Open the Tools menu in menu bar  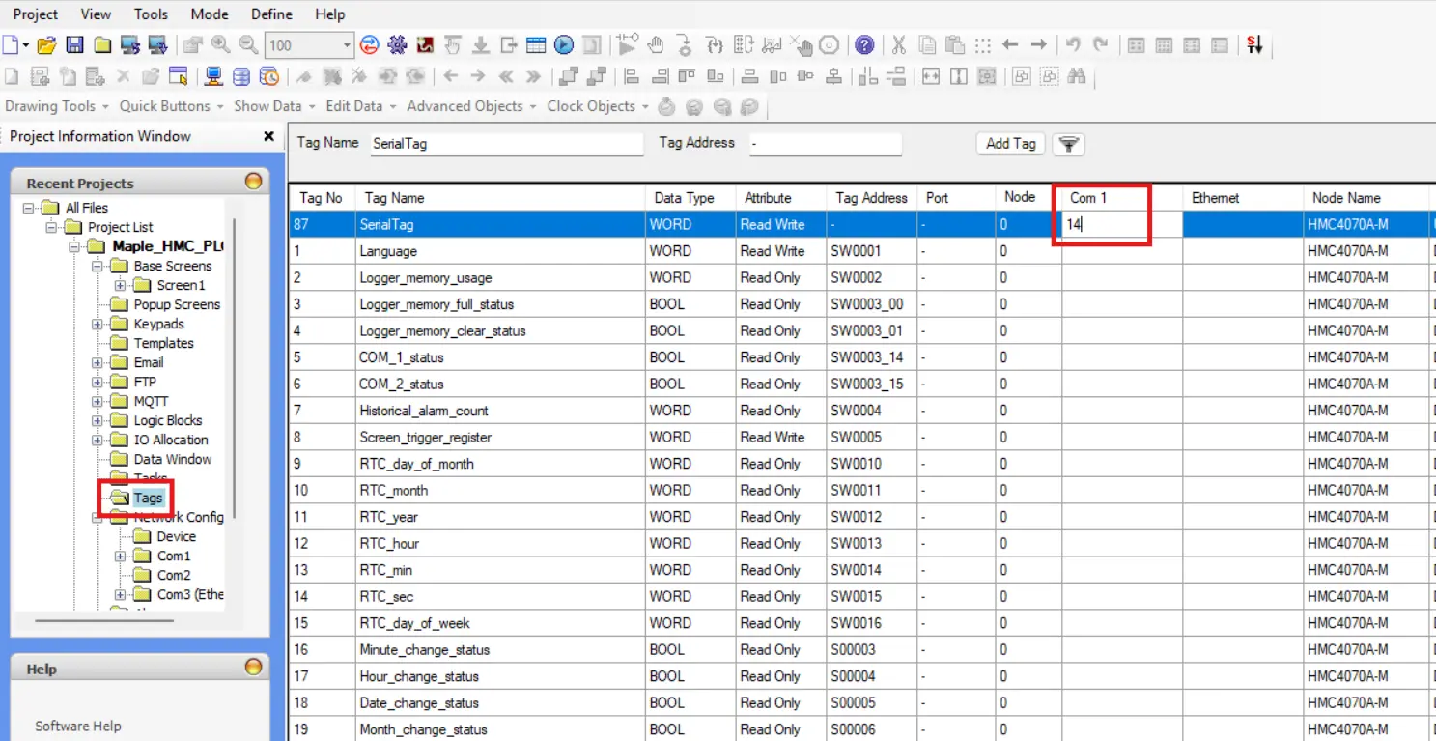151,14
